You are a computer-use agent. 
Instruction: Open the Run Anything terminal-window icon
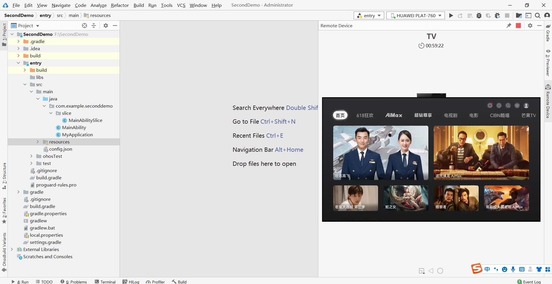pyautogui.click(x=528, y=15)
